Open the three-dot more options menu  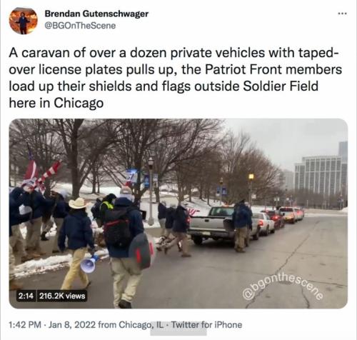pos(343,14)
